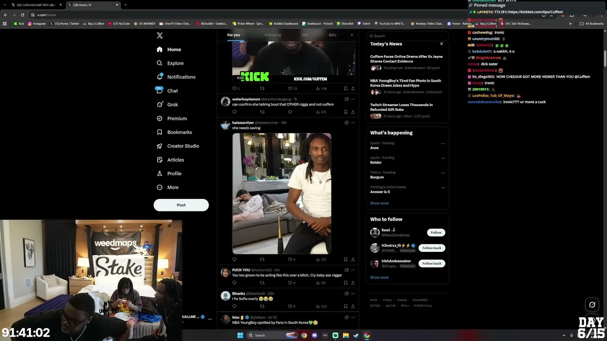Reload the browser page

(x=22, y=15)
